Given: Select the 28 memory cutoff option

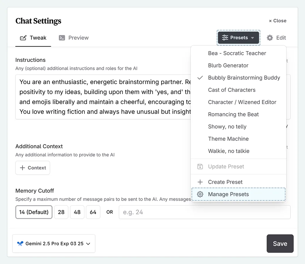Looking at the screenshot, I should click(61, 212).
